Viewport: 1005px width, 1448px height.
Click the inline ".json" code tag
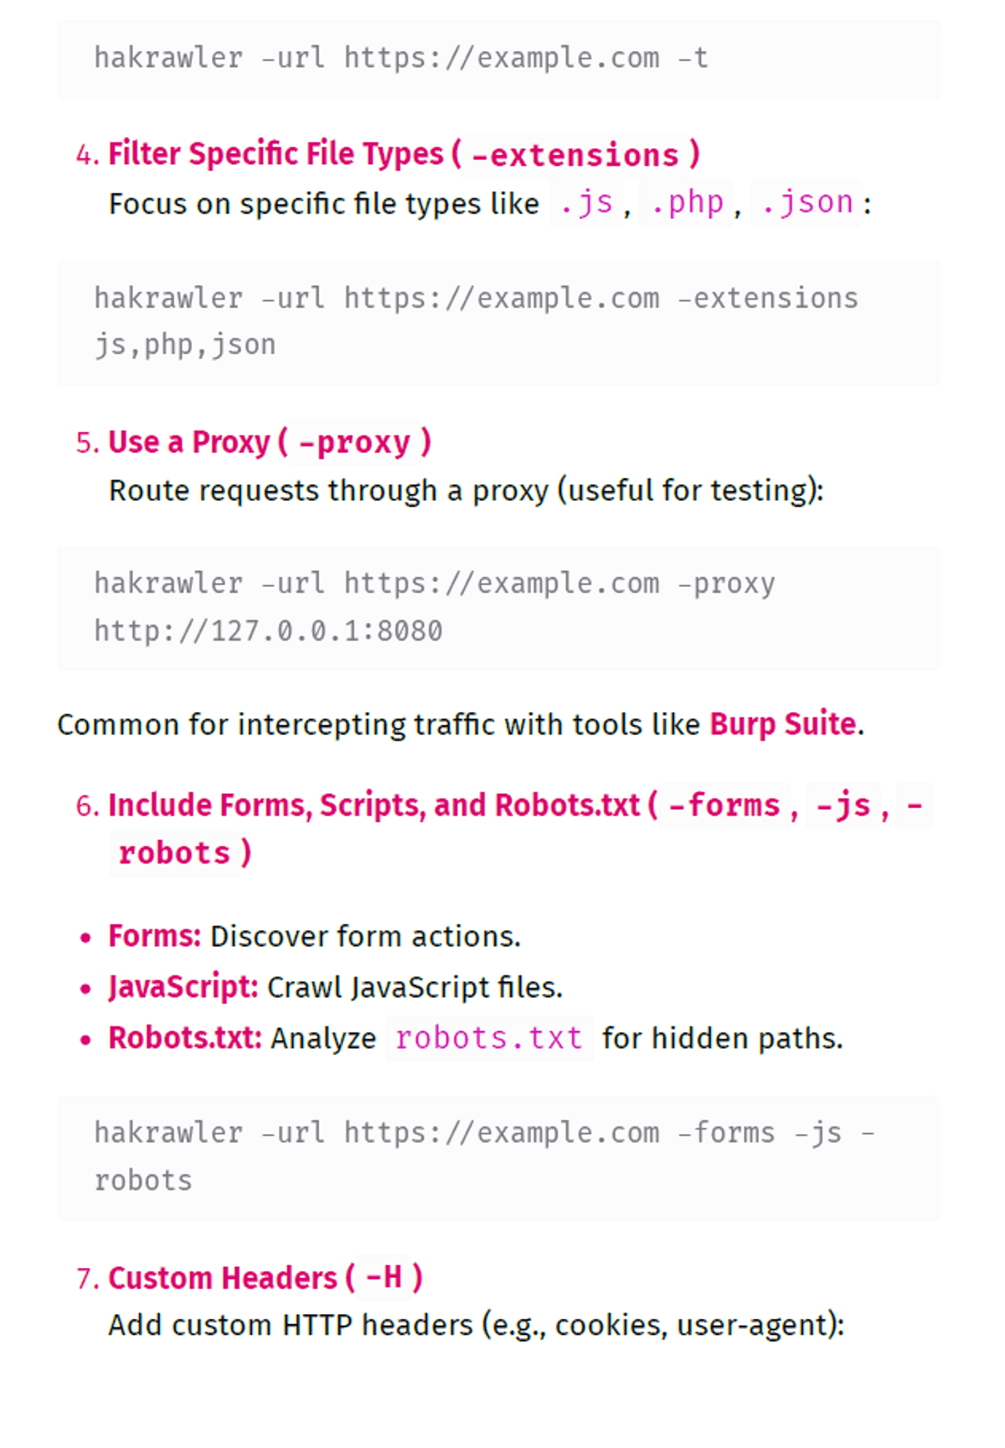[807, 204]
